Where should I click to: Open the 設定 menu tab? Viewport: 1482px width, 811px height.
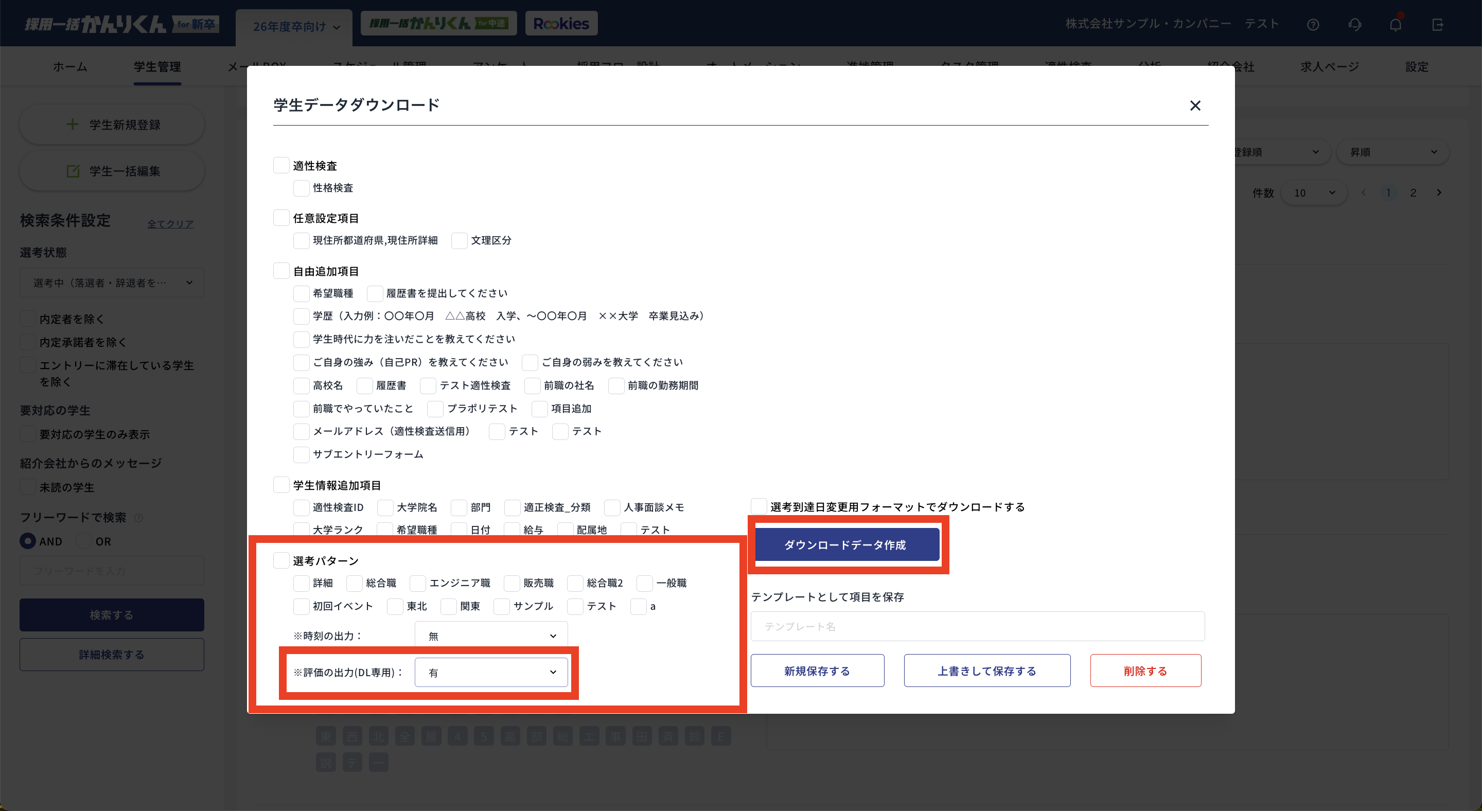[x=1417, y=67]
